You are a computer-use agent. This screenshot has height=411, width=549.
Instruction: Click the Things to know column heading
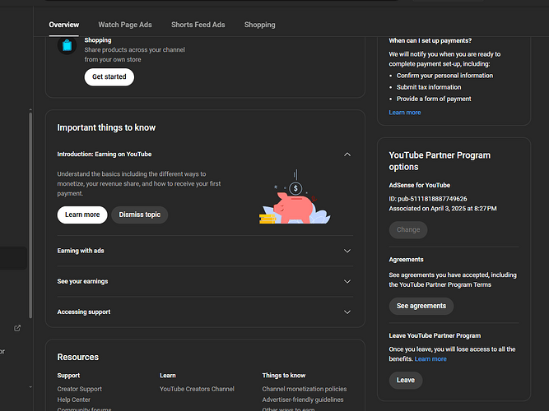point(284,376)
